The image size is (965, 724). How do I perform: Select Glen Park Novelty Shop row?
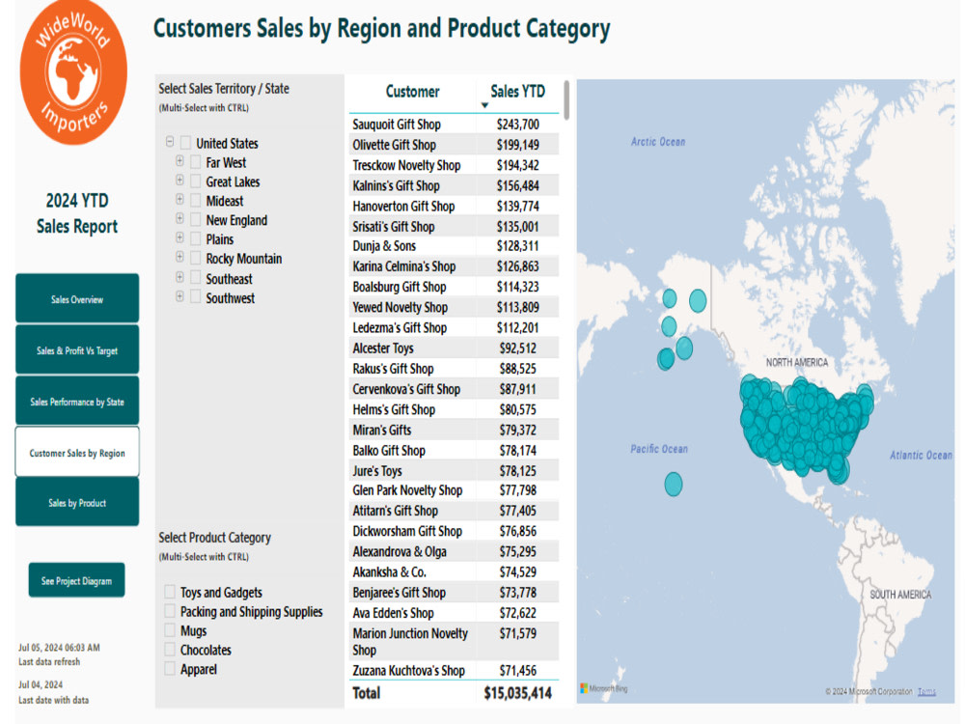(454, 490)
